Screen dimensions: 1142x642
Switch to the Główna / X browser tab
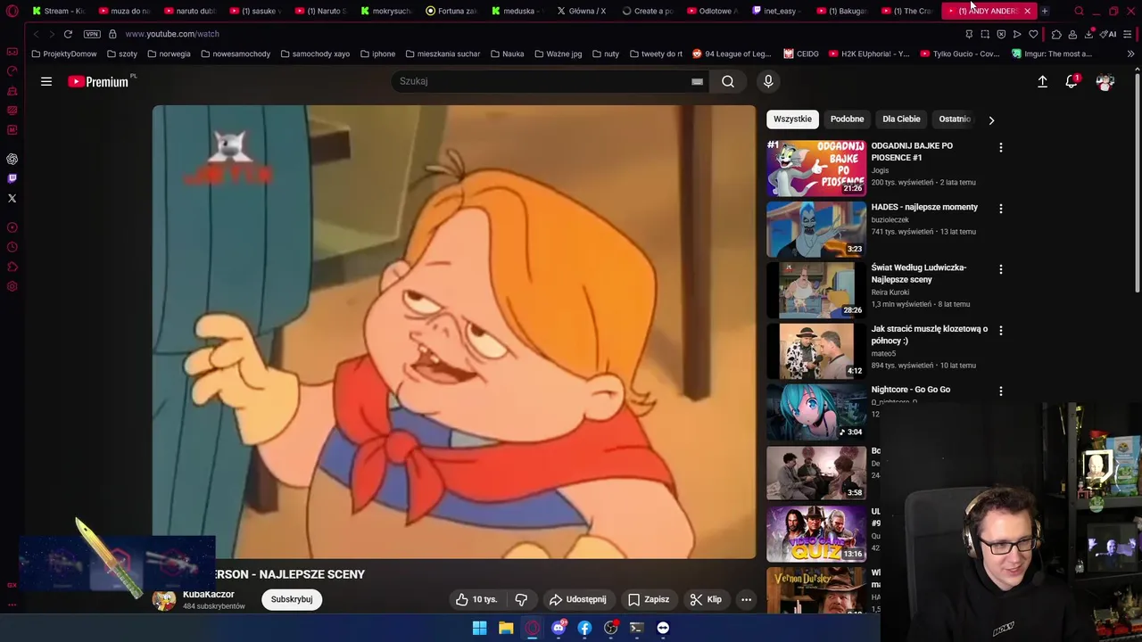[x=582, y=11]
